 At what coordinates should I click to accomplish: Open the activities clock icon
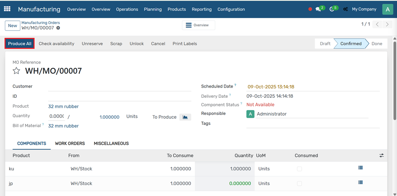point(332,9)
